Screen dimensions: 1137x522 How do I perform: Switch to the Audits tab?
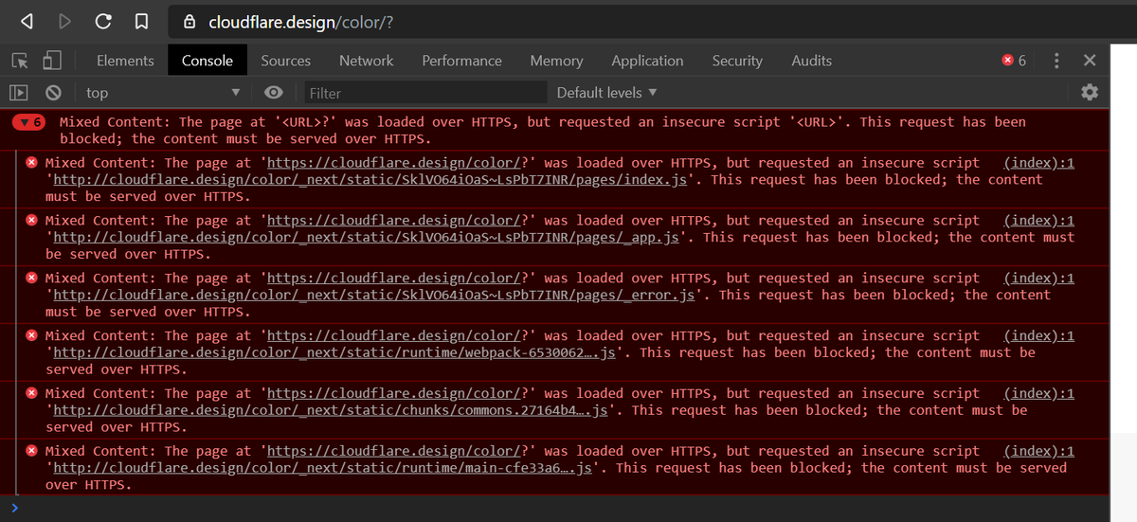[811, 61]
